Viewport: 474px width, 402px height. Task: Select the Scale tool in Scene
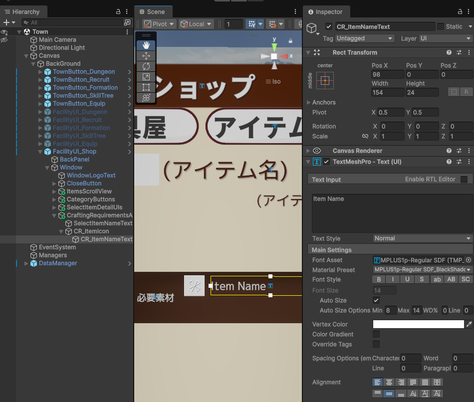pos(146,77)
